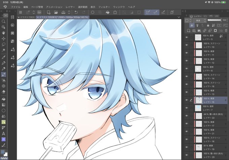
Task: Select the レイヤー palette tab
Action: [x=196, y=16]
